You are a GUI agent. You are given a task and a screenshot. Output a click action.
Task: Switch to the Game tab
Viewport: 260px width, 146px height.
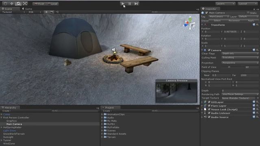coord(27,9)
